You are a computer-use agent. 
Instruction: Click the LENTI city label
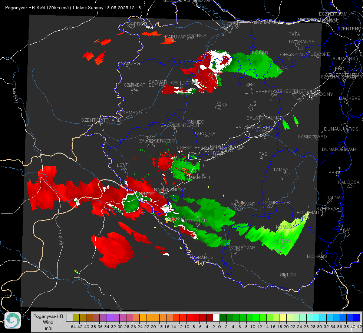(x=123, y=165)
